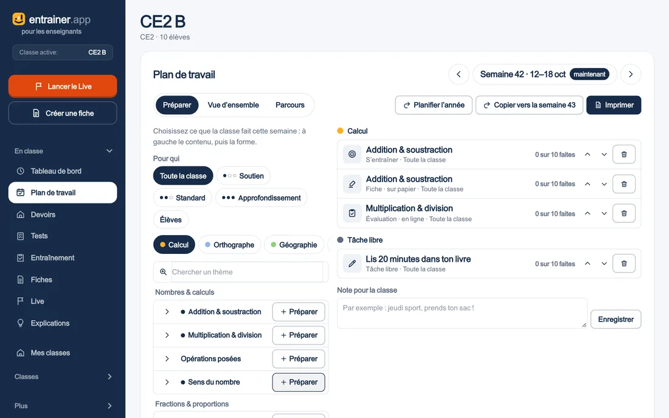669x418 pixels.
Task: Select Standard difficulty level
Action: point(182,197)
